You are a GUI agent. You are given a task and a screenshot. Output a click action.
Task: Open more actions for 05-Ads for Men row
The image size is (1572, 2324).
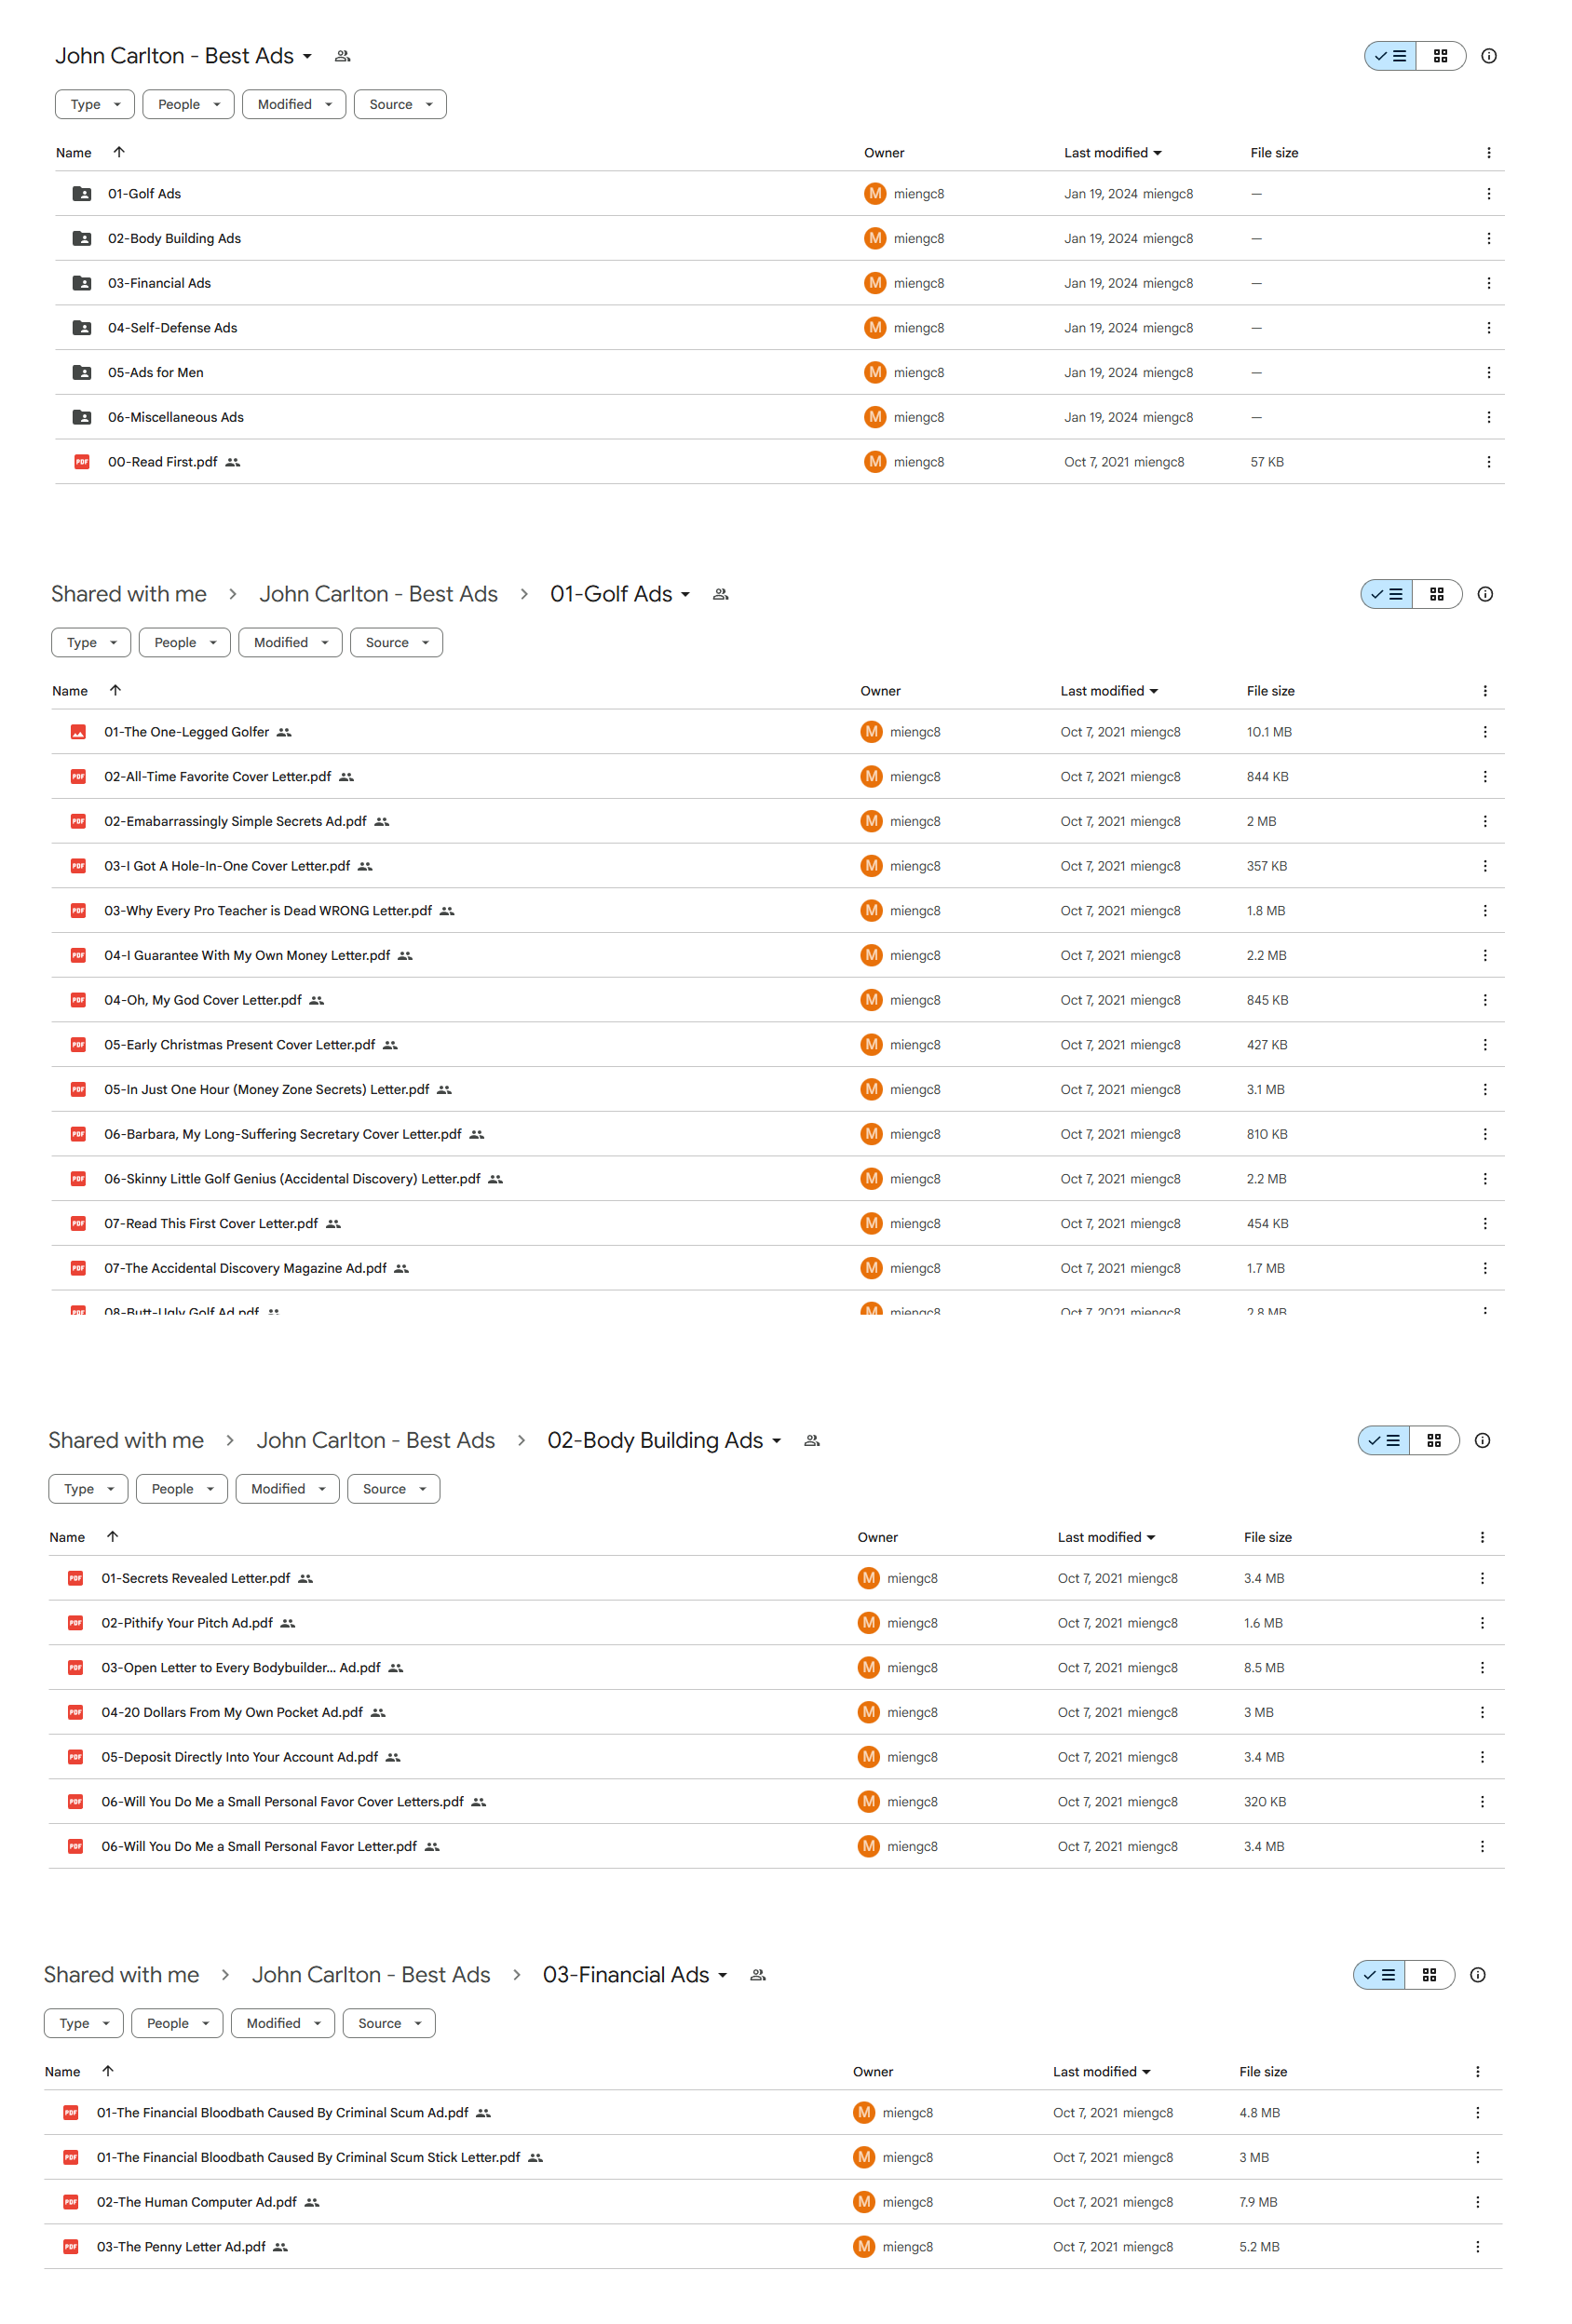coord(1488,372)
